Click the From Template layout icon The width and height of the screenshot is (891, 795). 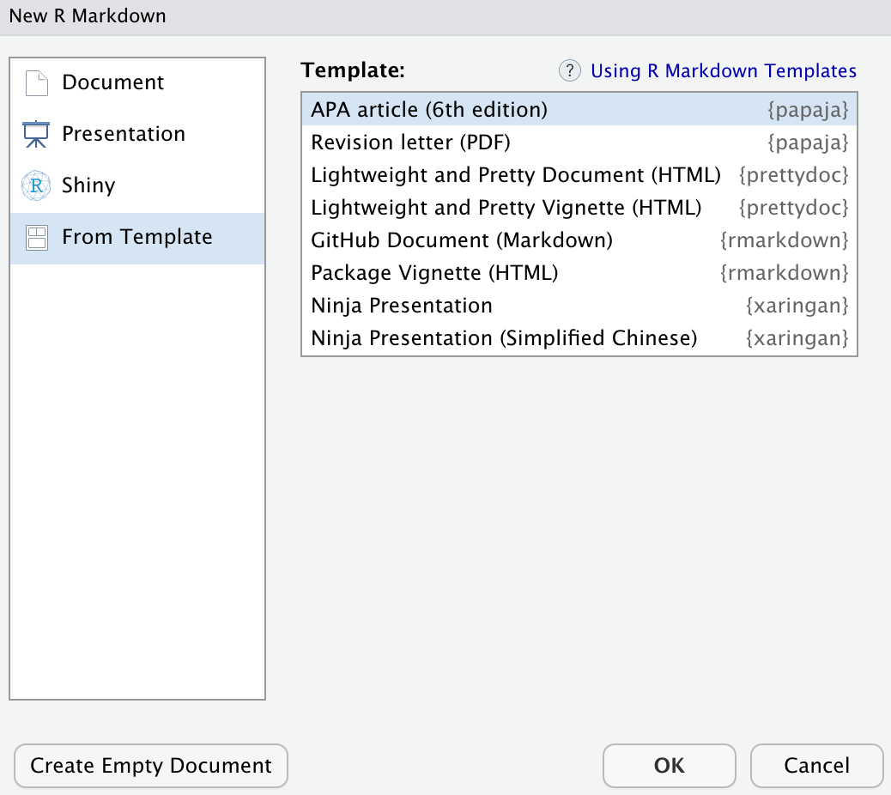click(36, 238)
